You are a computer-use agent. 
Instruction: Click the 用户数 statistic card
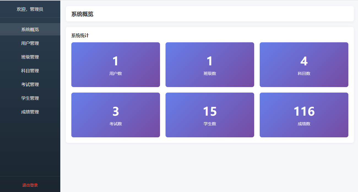point(116,65)
